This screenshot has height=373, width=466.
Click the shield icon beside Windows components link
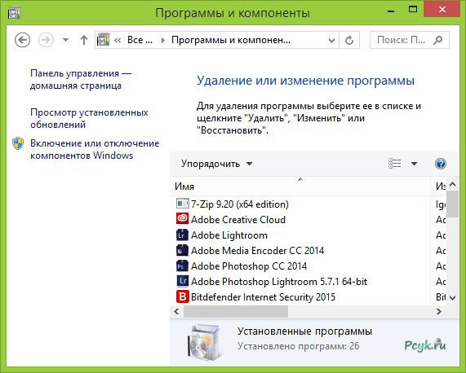(18, 143)
